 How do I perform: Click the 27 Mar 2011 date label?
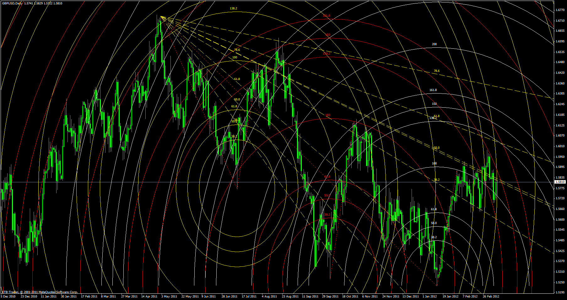point(129,296)
